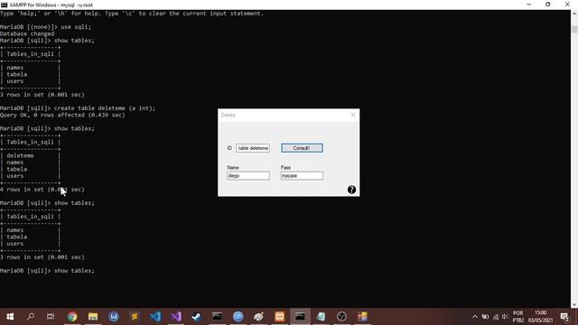The height and width of the screenshot is (325, 578).
Task: Open XAMPP console window system menu icon
Action: click(4, 5)
